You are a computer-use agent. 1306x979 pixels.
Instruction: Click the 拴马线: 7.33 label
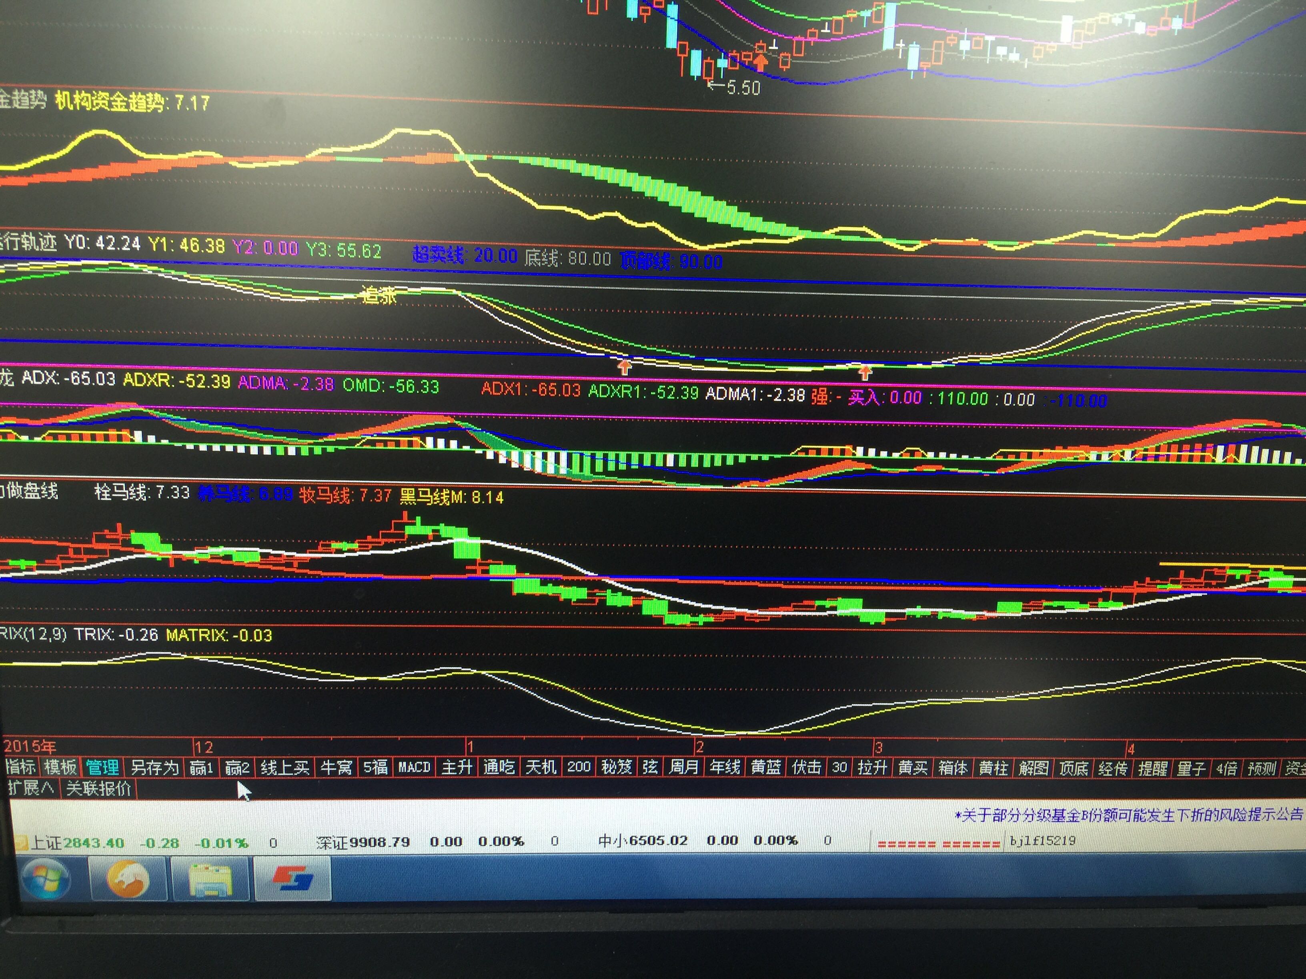[142, 492]
